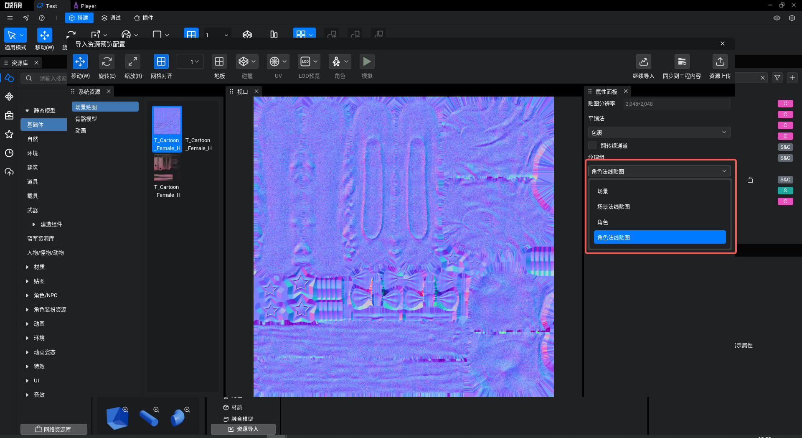Click the send/publish paper plane icon
The width and height of the screenshot is (802, 438).
(x=26, y=18)
